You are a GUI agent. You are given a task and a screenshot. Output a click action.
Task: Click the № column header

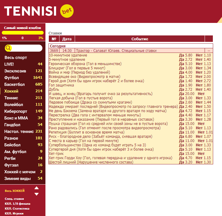pyautogui.click(x=54, y=39)
